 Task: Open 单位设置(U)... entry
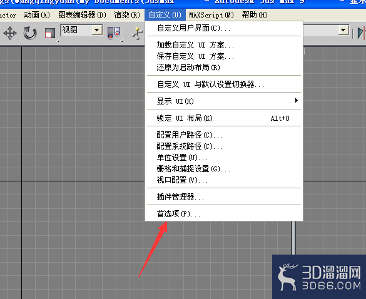click(224, 158)
